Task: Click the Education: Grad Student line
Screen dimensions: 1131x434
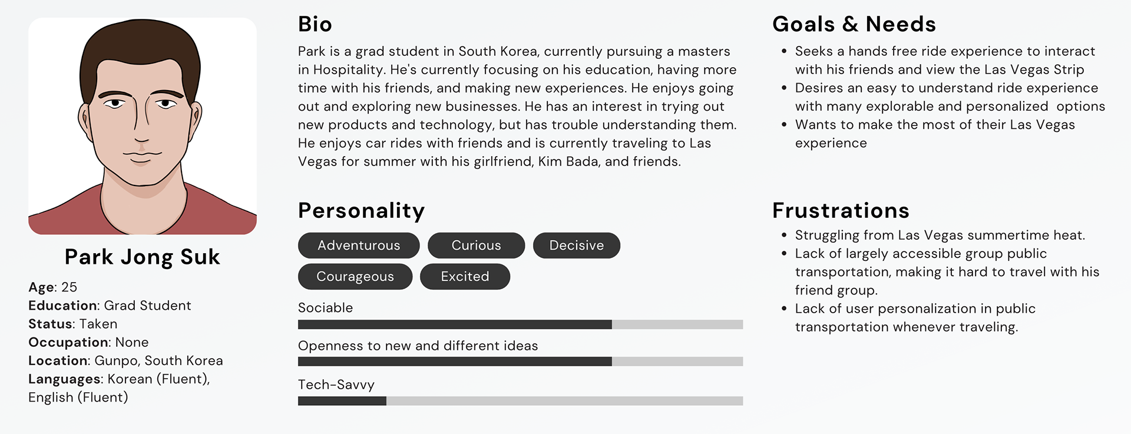Action: point(110,306)
